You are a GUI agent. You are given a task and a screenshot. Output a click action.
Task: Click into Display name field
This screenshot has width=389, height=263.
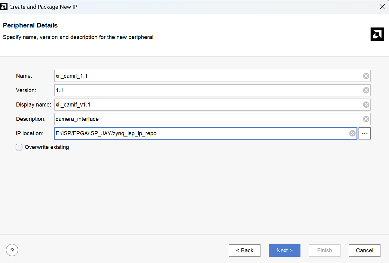(206, 105)
